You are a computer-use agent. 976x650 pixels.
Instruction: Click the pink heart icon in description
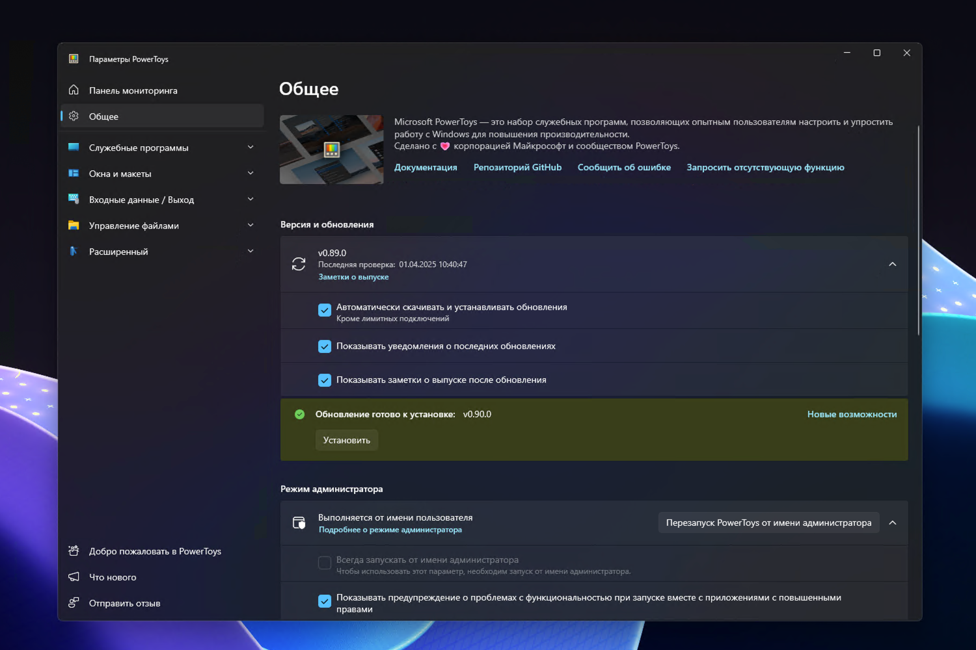coord(445,146)
